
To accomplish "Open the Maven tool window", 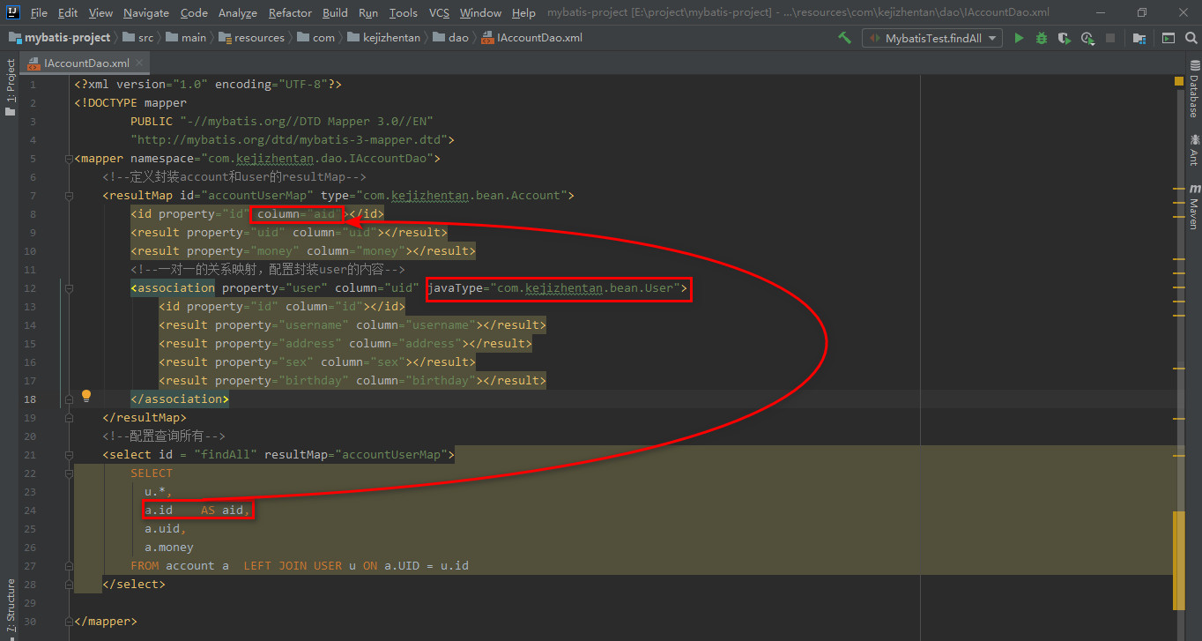I will click(1194, 206).
